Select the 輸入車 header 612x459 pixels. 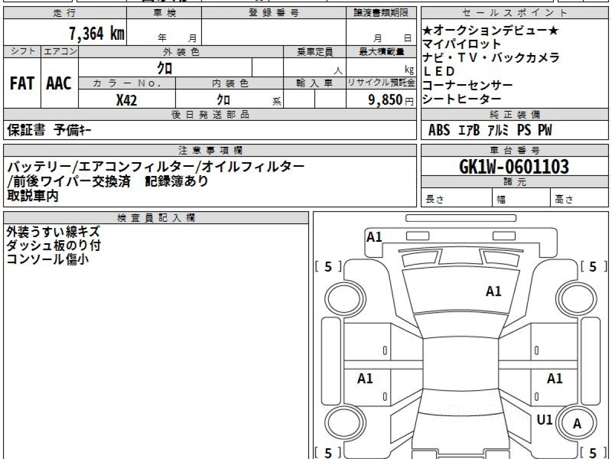pyautogui.click(x=315, y=83)
